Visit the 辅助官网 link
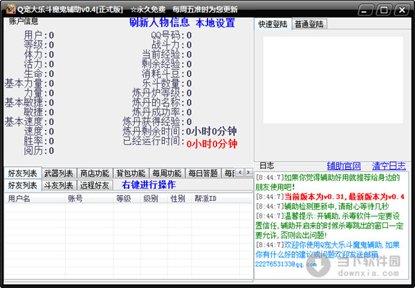 click(x=344, y=166)
